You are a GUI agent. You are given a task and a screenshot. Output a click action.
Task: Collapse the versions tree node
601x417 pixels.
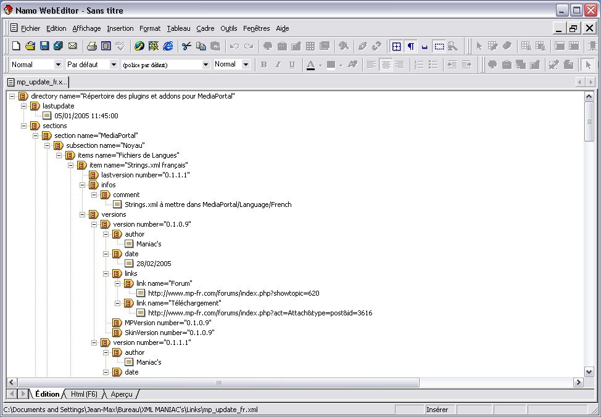coord(83,214)
